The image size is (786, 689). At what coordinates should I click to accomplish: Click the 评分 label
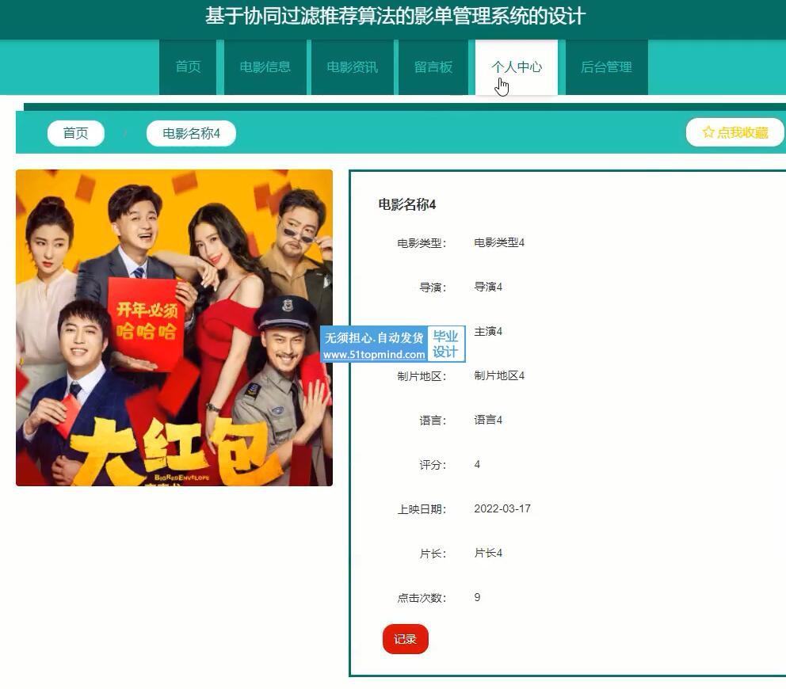click(x=433, y=465)
